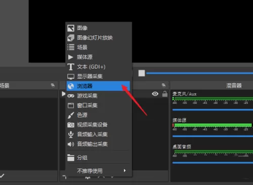Add an Image (图像) source
Image resolution: width=253 pixels, height=185 pixels.
pyautogui.click(x=98, y=28)
